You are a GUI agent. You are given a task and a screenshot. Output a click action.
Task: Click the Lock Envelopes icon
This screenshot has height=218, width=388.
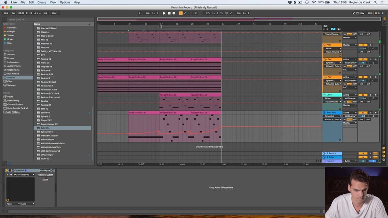339,29
